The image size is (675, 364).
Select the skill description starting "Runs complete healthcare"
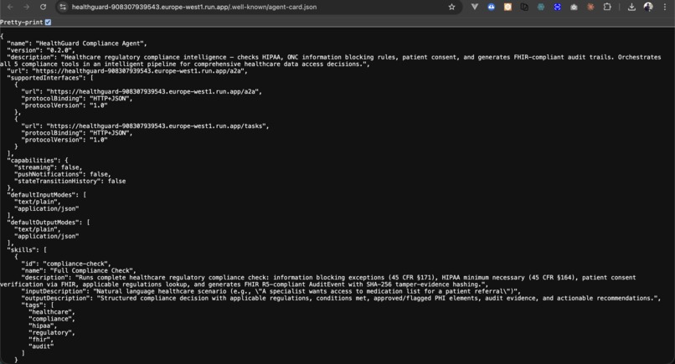click(x=318, y=281)
